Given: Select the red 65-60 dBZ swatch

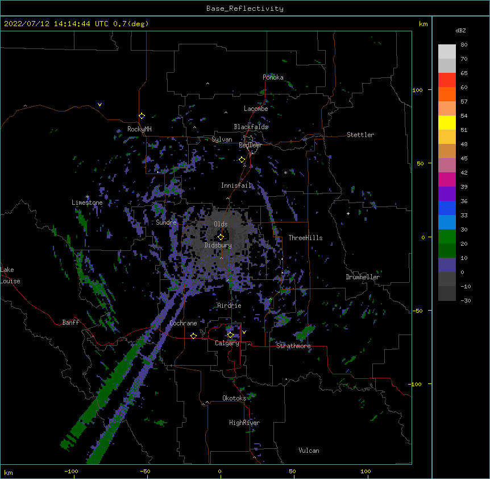Looking at the screenshot, I should (x=447, y=80).
